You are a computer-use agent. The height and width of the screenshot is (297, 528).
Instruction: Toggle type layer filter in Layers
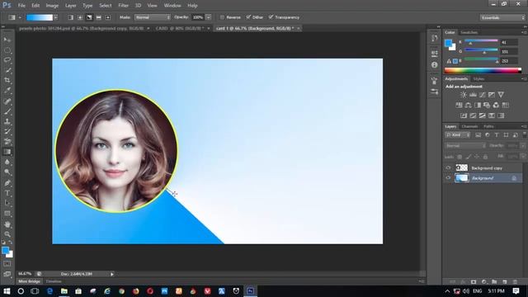[x=497, y=135]
